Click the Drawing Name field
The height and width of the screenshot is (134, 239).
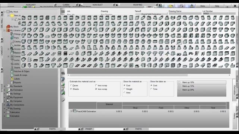(185, 13)
